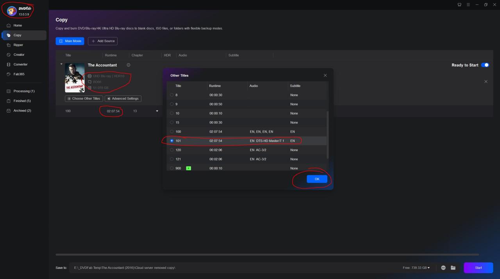
Task: Click The Accountant title text
Action: click(x=102, y=65)
